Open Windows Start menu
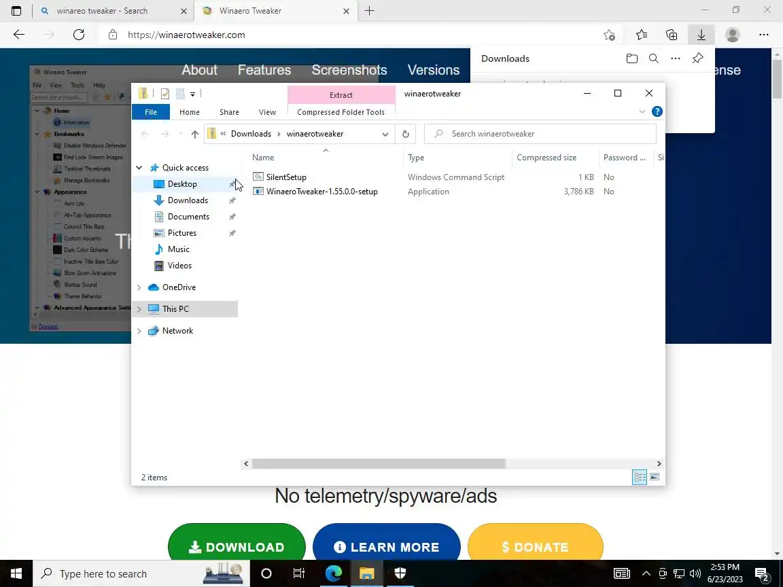783x587 pixels. click(16, 573)
